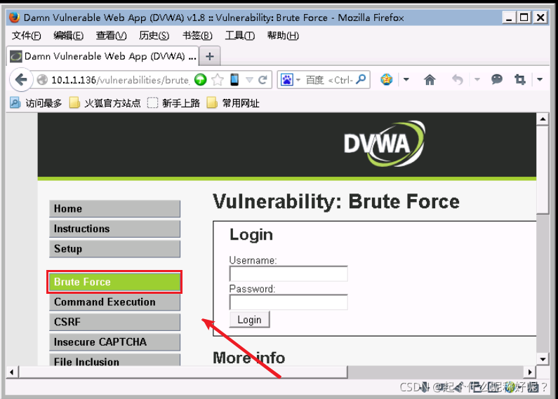Open the 工具(T) menu

pyautogui.click(x=239, y=36)
